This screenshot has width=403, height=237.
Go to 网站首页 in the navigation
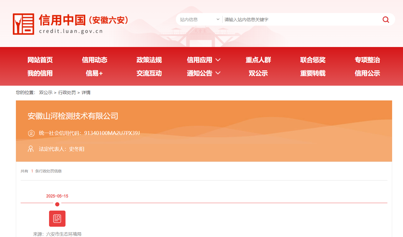point(40,60)
